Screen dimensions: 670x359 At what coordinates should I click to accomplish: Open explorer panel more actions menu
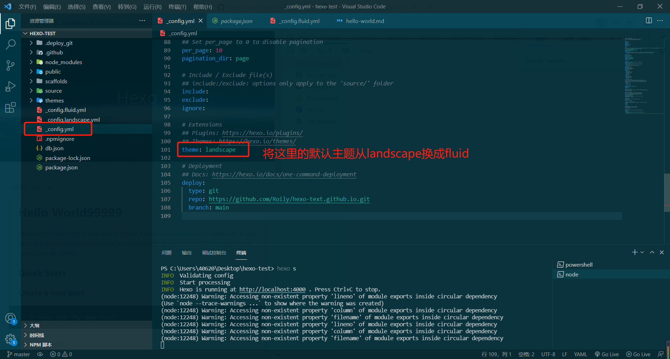[142, 21]
